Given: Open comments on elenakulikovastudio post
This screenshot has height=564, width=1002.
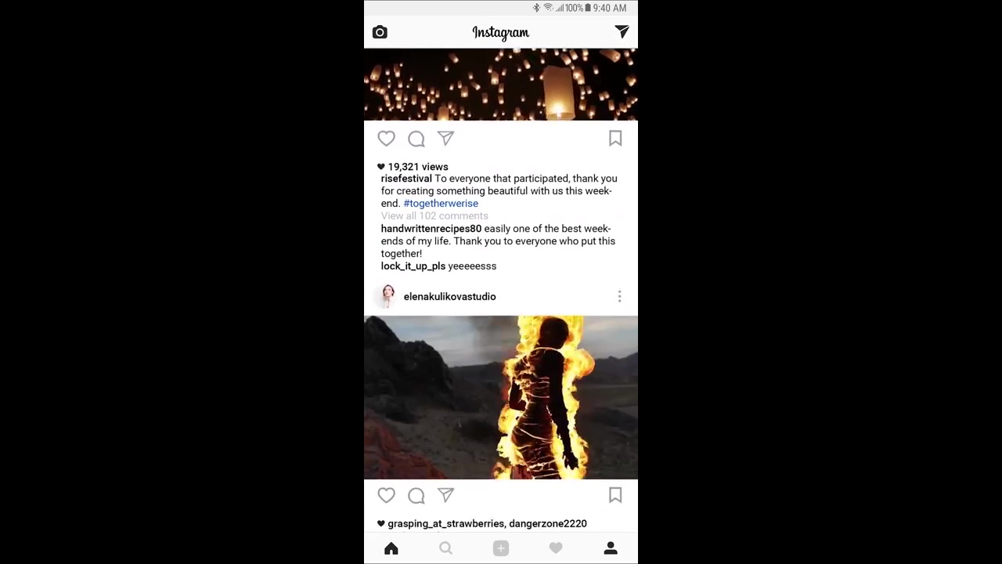Looking at the screenshot, I should [x=416, y=495].
